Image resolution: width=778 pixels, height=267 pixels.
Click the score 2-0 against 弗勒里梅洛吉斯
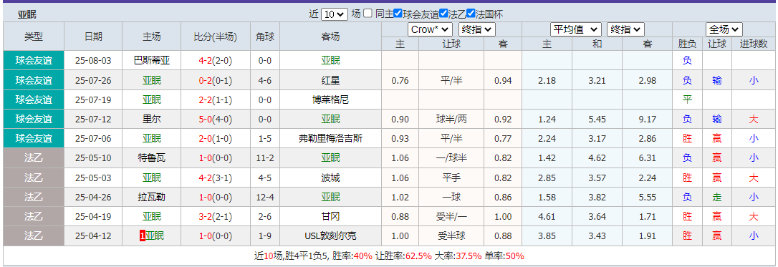[x=206, y=139]
